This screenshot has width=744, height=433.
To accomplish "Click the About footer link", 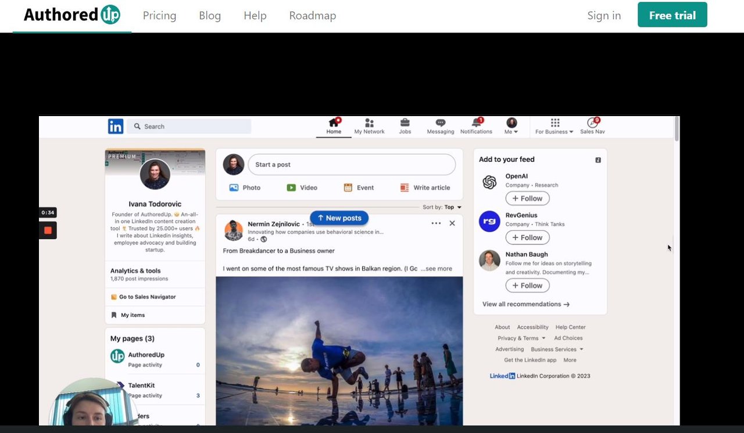I will click(502, 327).
